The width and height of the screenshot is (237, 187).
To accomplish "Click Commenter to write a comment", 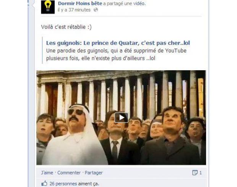I will [x=69, y=172].
